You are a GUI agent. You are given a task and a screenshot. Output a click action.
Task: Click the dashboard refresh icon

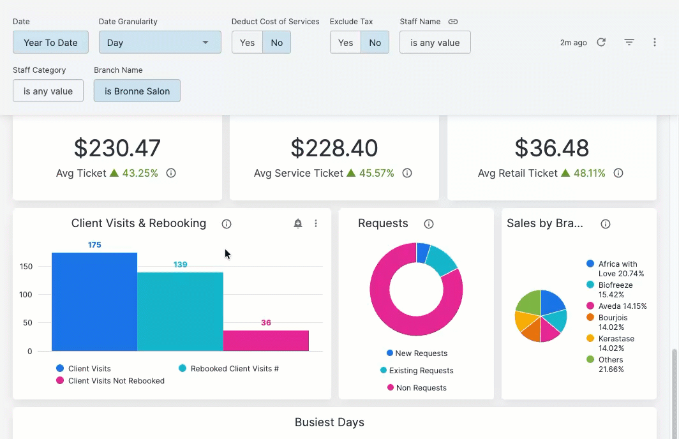click(x=601, y=42)
